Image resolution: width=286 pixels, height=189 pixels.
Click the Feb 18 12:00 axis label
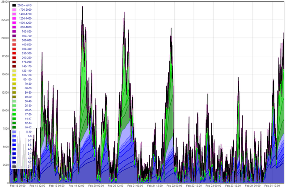(x=37, y=186)
